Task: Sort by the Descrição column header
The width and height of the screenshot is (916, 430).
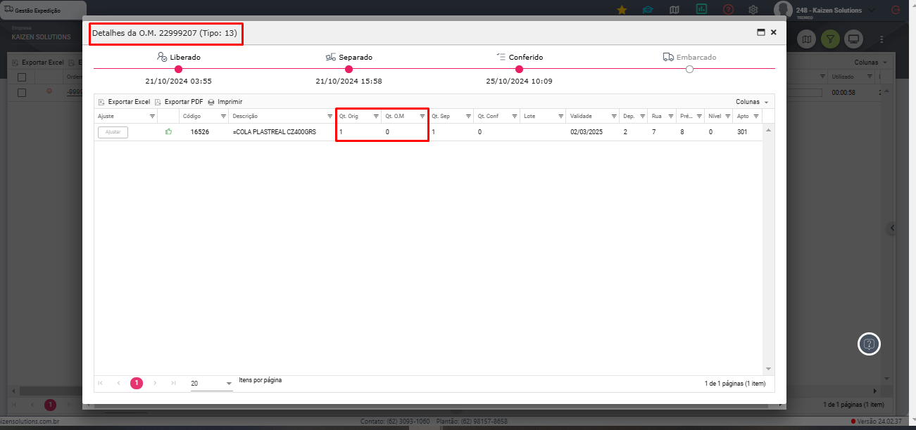Action: point(245,116)
